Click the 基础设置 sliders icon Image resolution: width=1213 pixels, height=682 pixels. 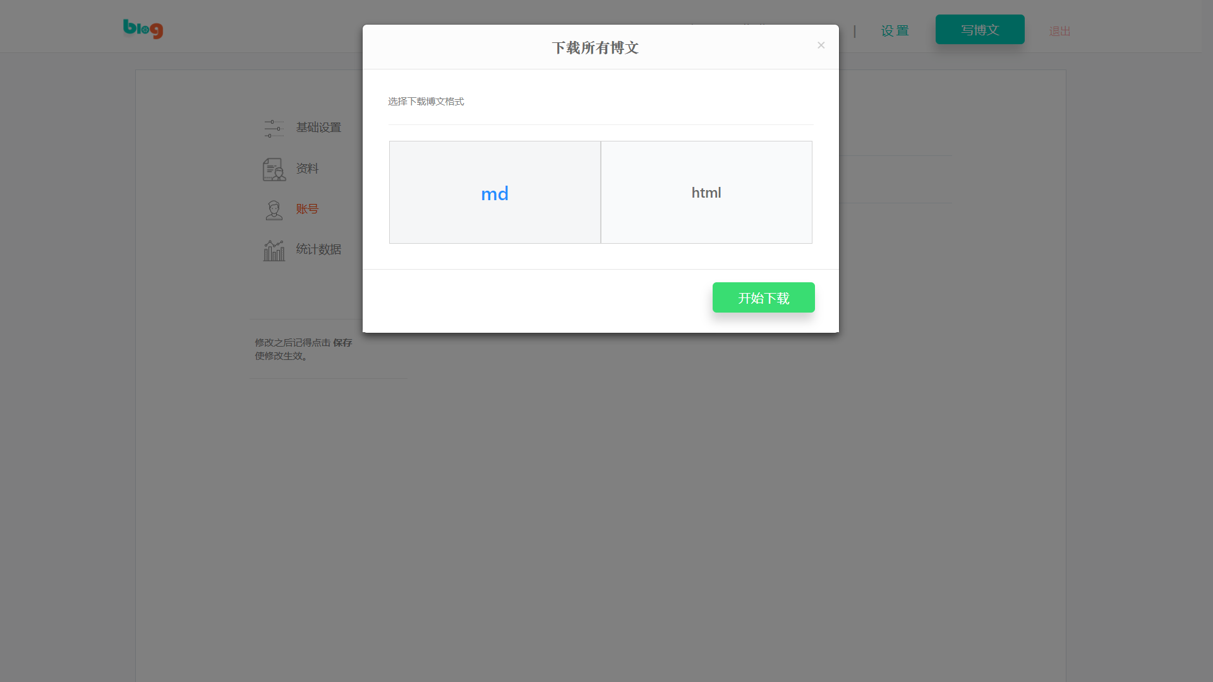(x=274, y=128)
